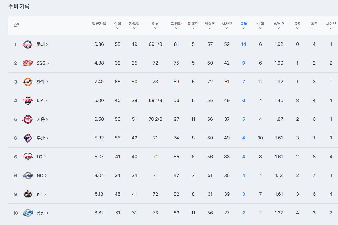Sort table by 탈삼진 column
The width and height of the screenshot is (338, 225).
point(210,25)
